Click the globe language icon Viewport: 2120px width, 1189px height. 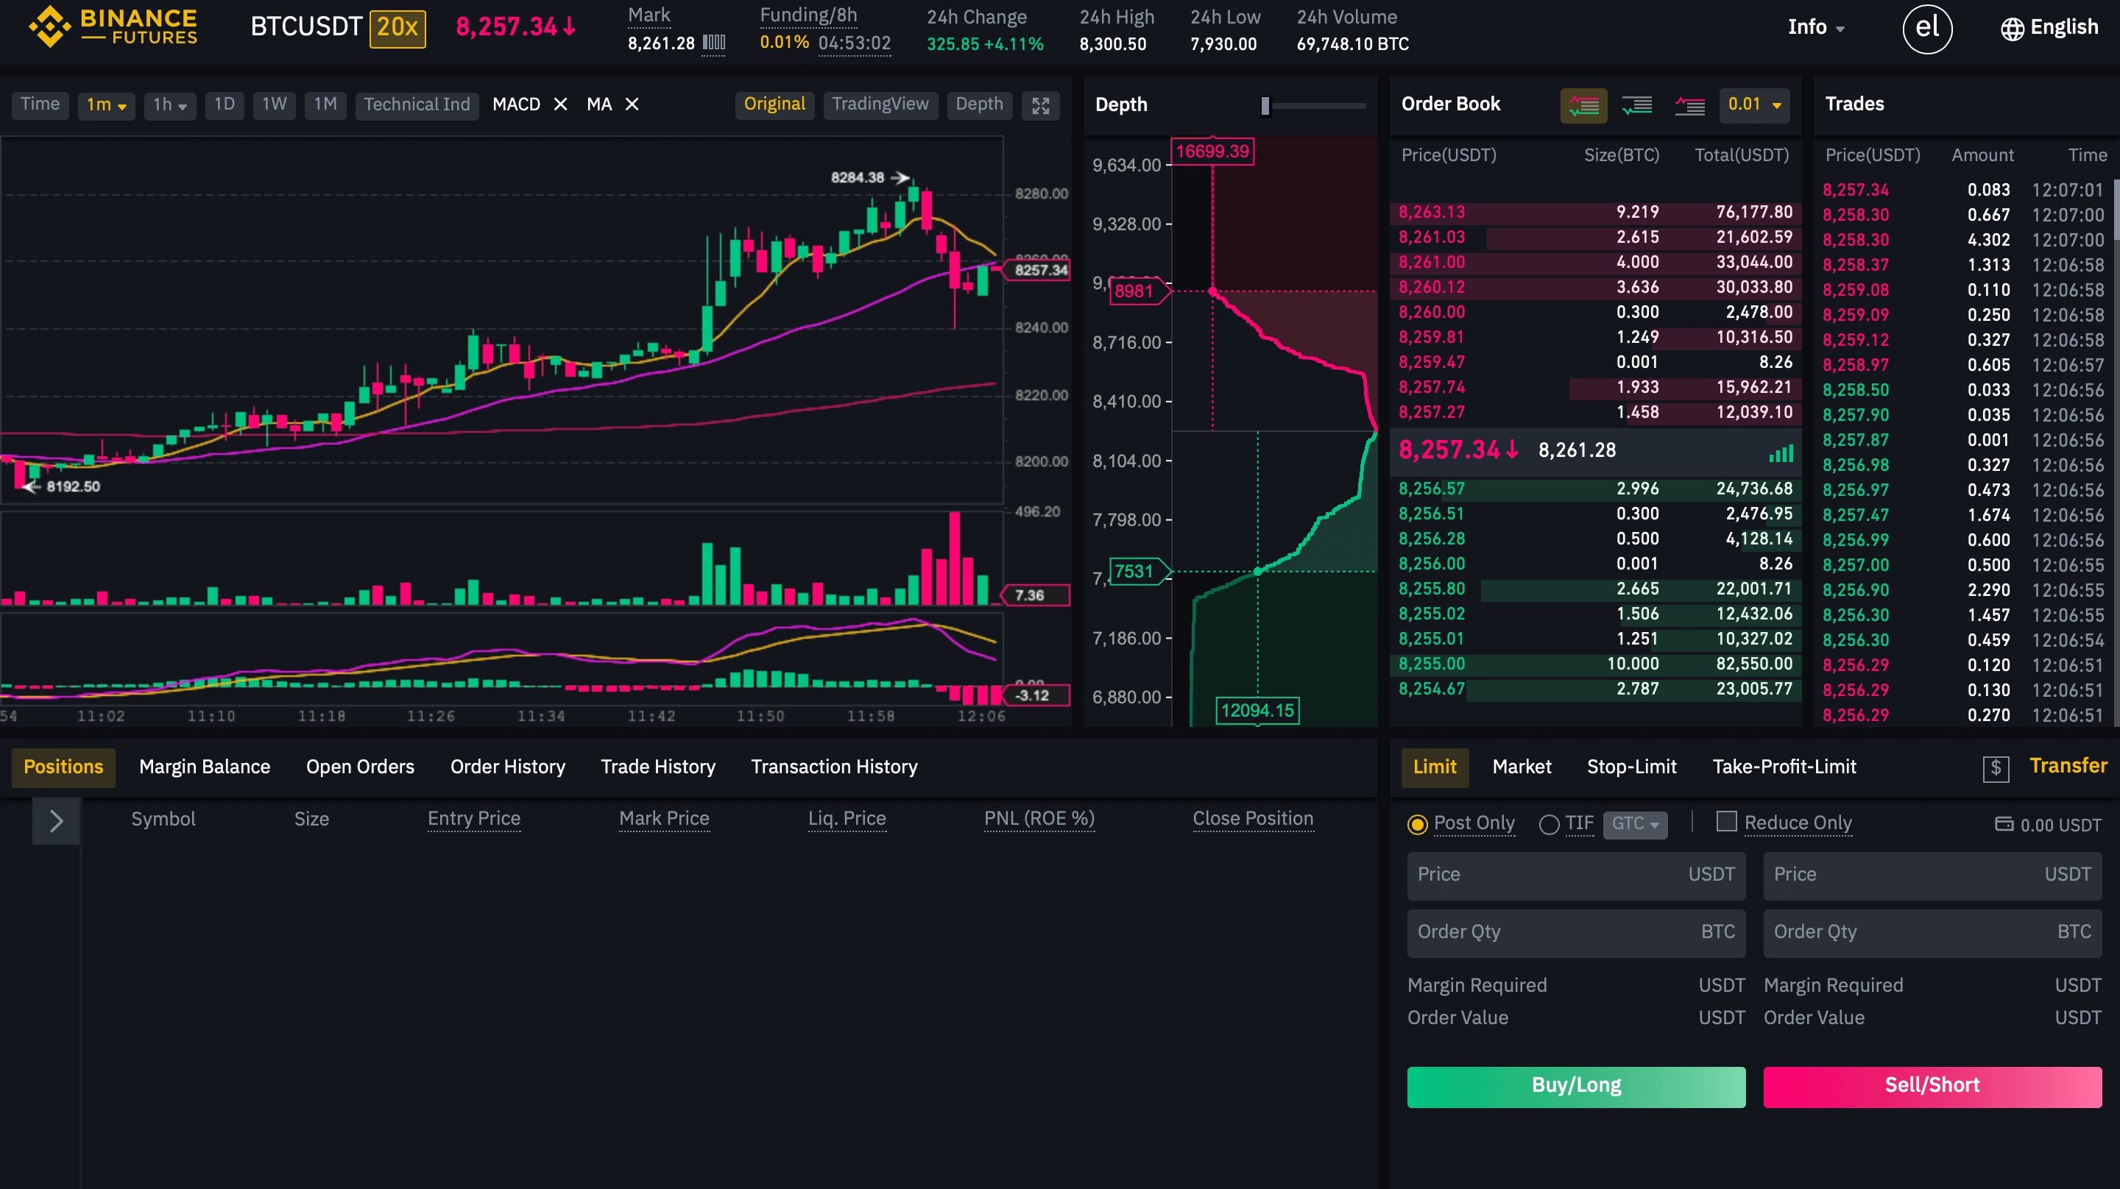point(2013,29)
